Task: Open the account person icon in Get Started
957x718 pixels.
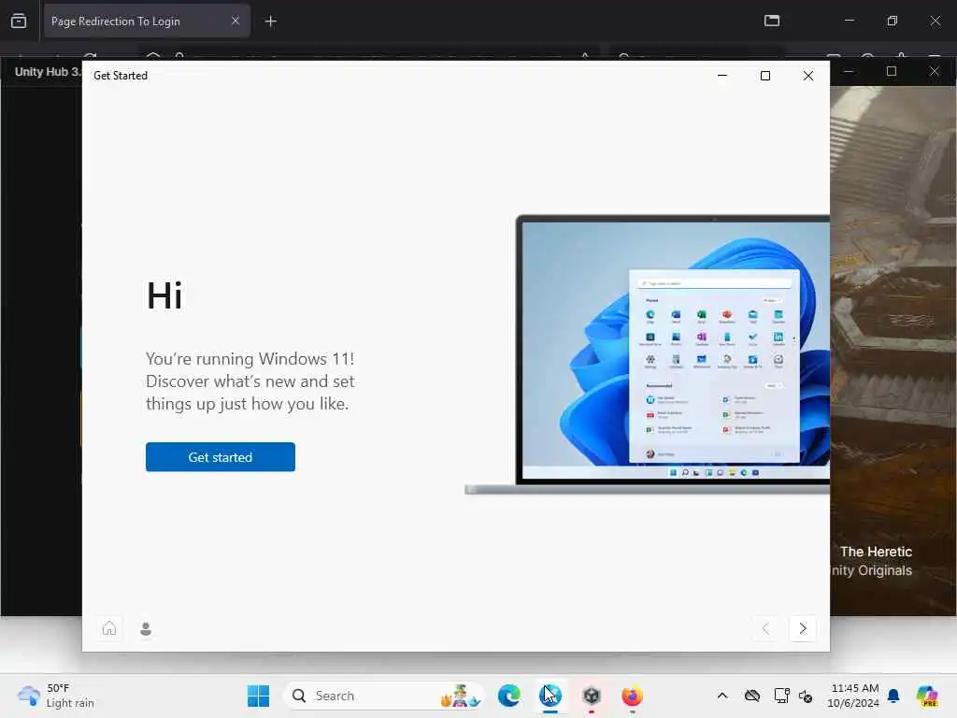Action: point(146,628)
